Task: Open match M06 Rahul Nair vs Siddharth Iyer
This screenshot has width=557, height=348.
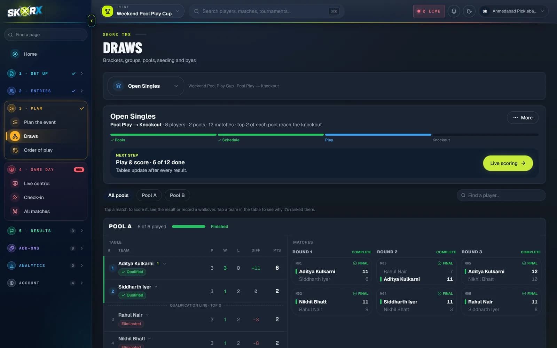Action: pos(501,302)
